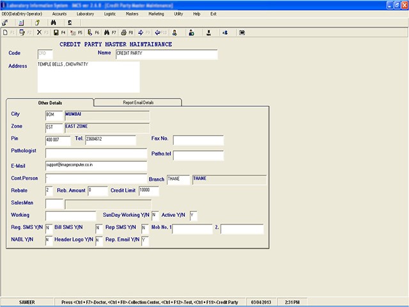Image resolution: width=409 pixels, height=307 pixels.
Task: Open the Laboratory menu
Action: point(85,14)
